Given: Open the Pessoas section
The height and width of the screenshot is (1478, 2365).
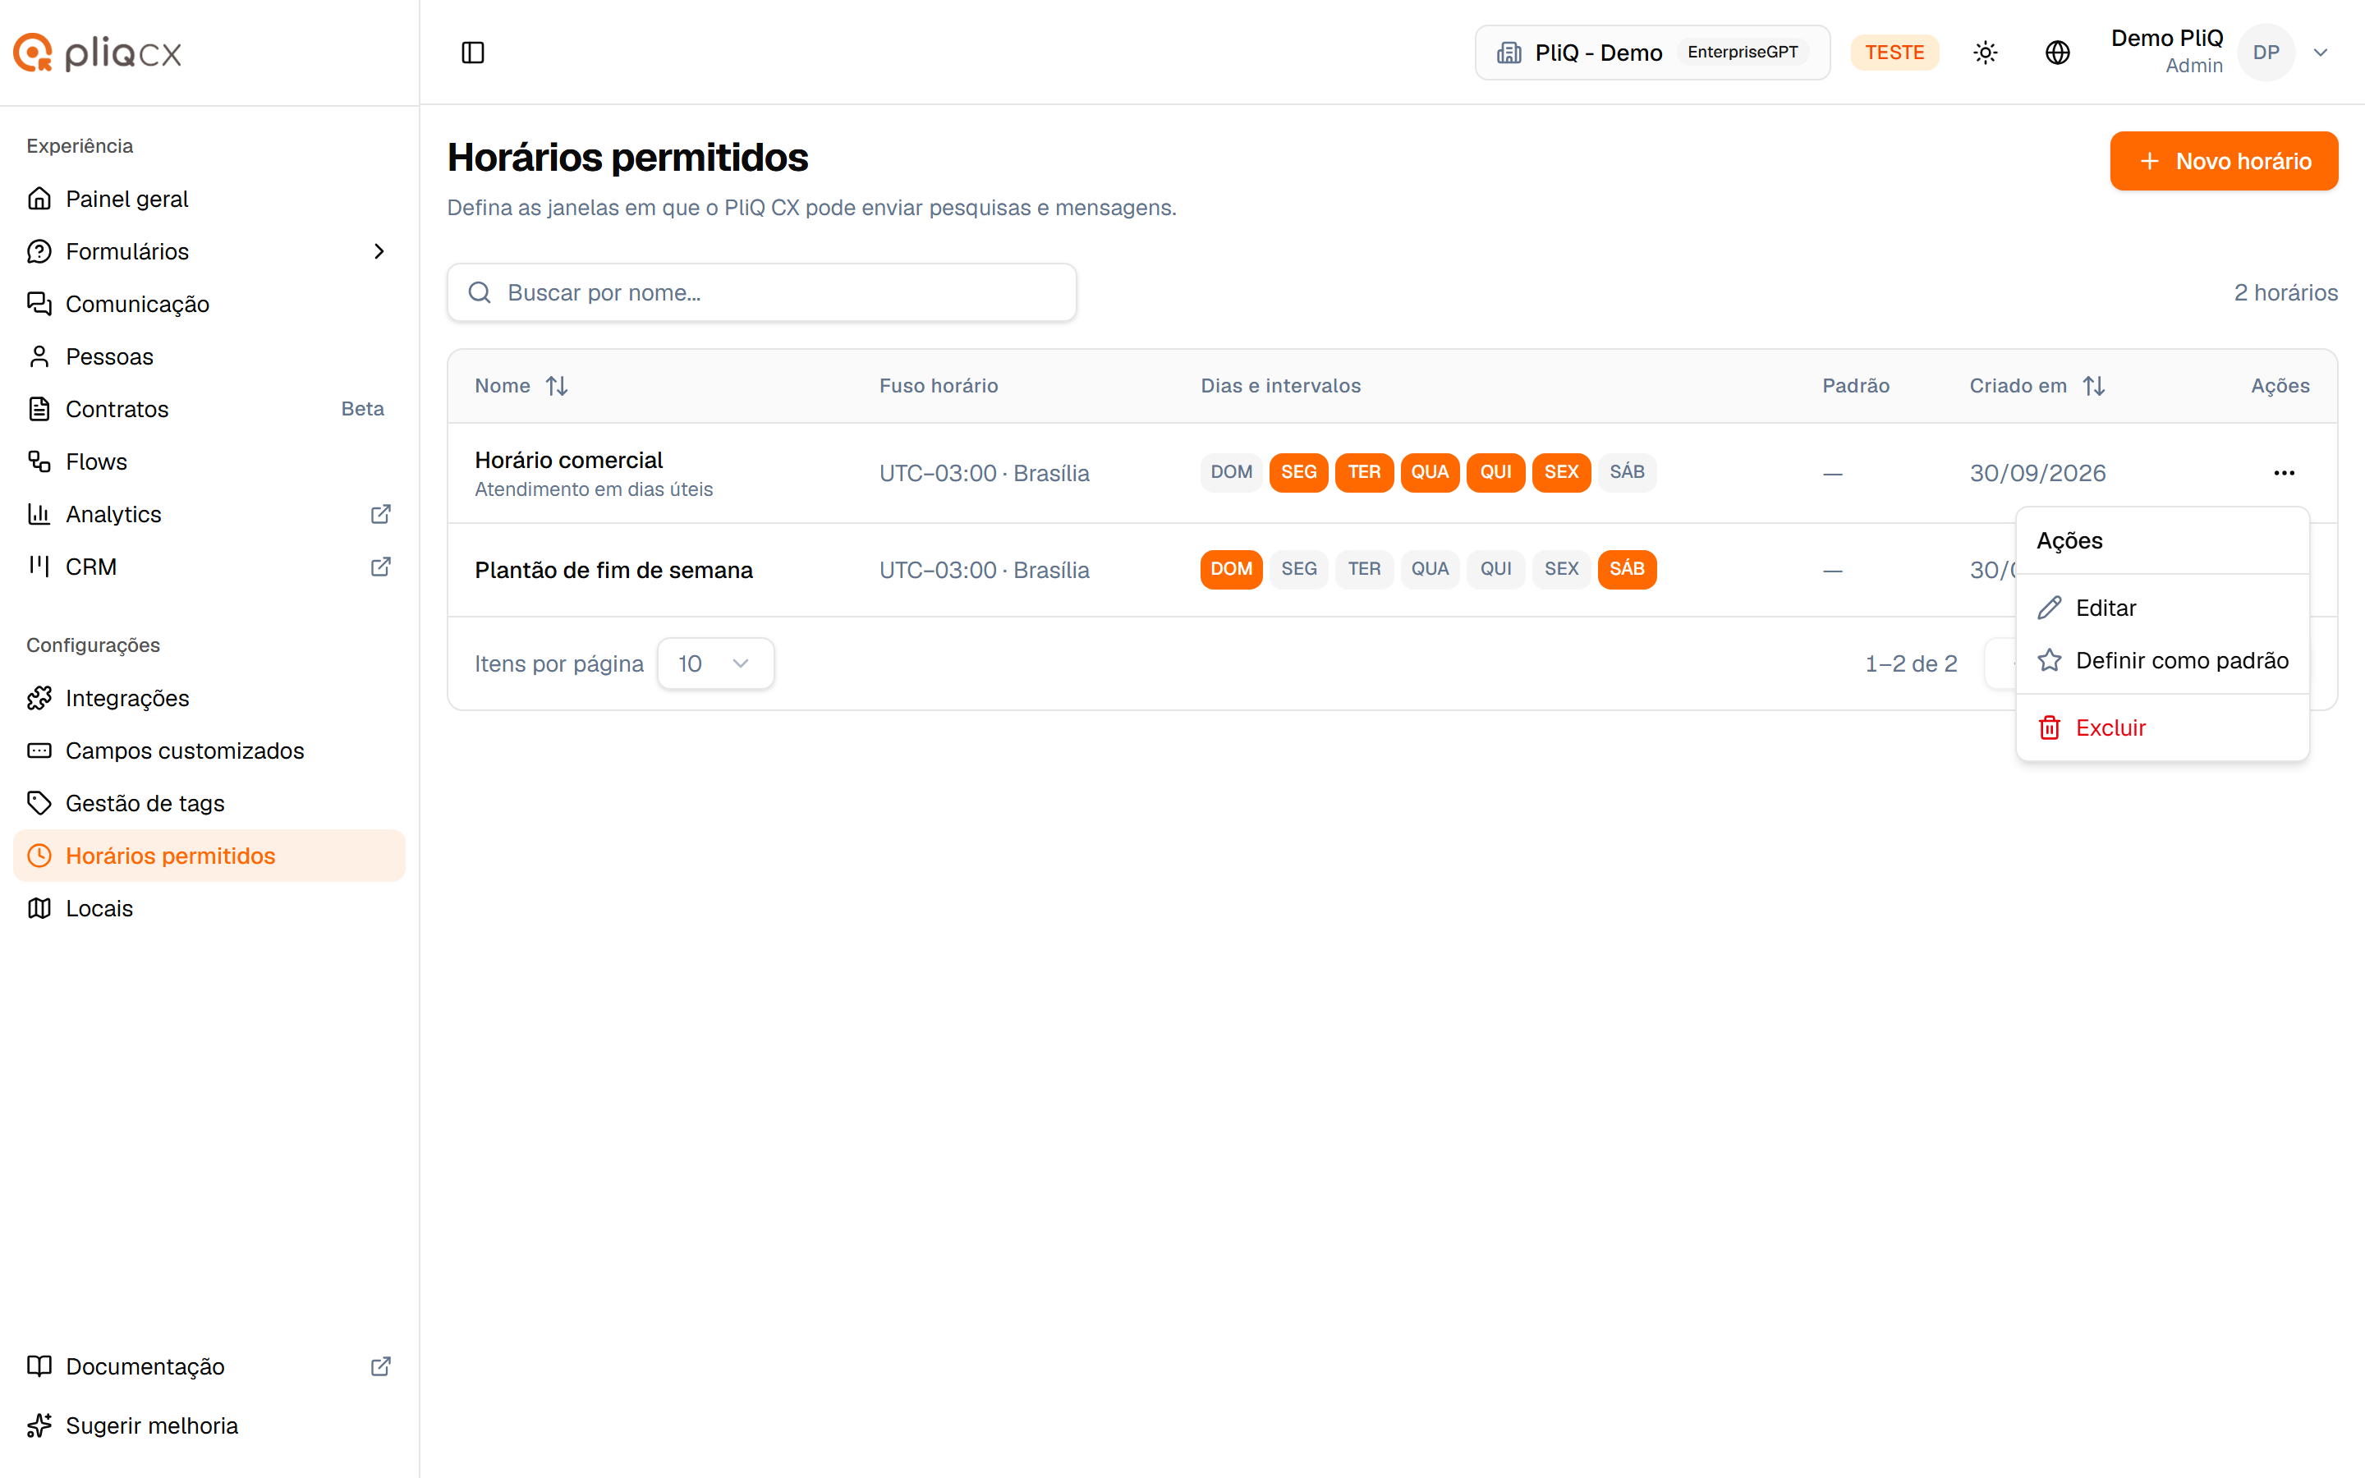Looking at the screenshot, I should pos(209,357).
